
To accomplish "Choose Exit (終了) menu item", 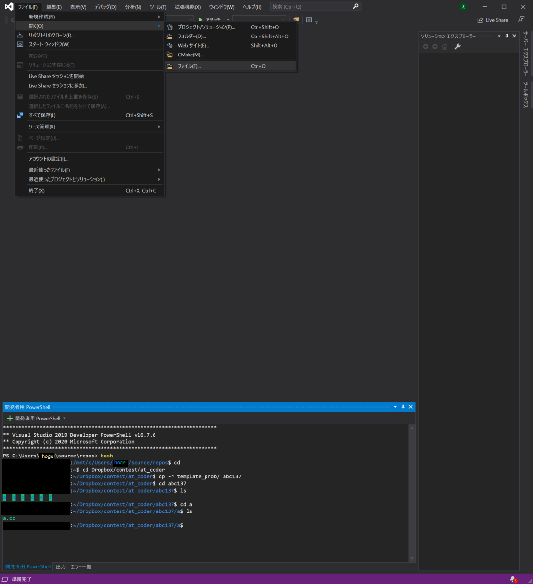I will tap(89, 191).
